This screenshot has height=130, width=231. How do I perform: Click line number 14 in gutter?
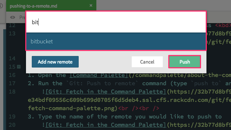[12, 58]
